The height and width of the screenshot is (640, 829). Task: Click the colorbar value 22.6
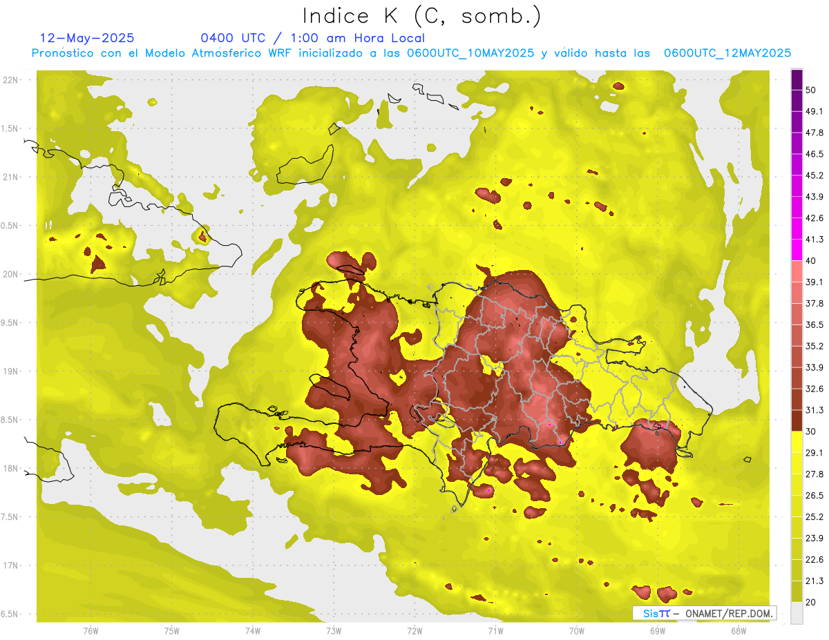(x=814, y=560)
